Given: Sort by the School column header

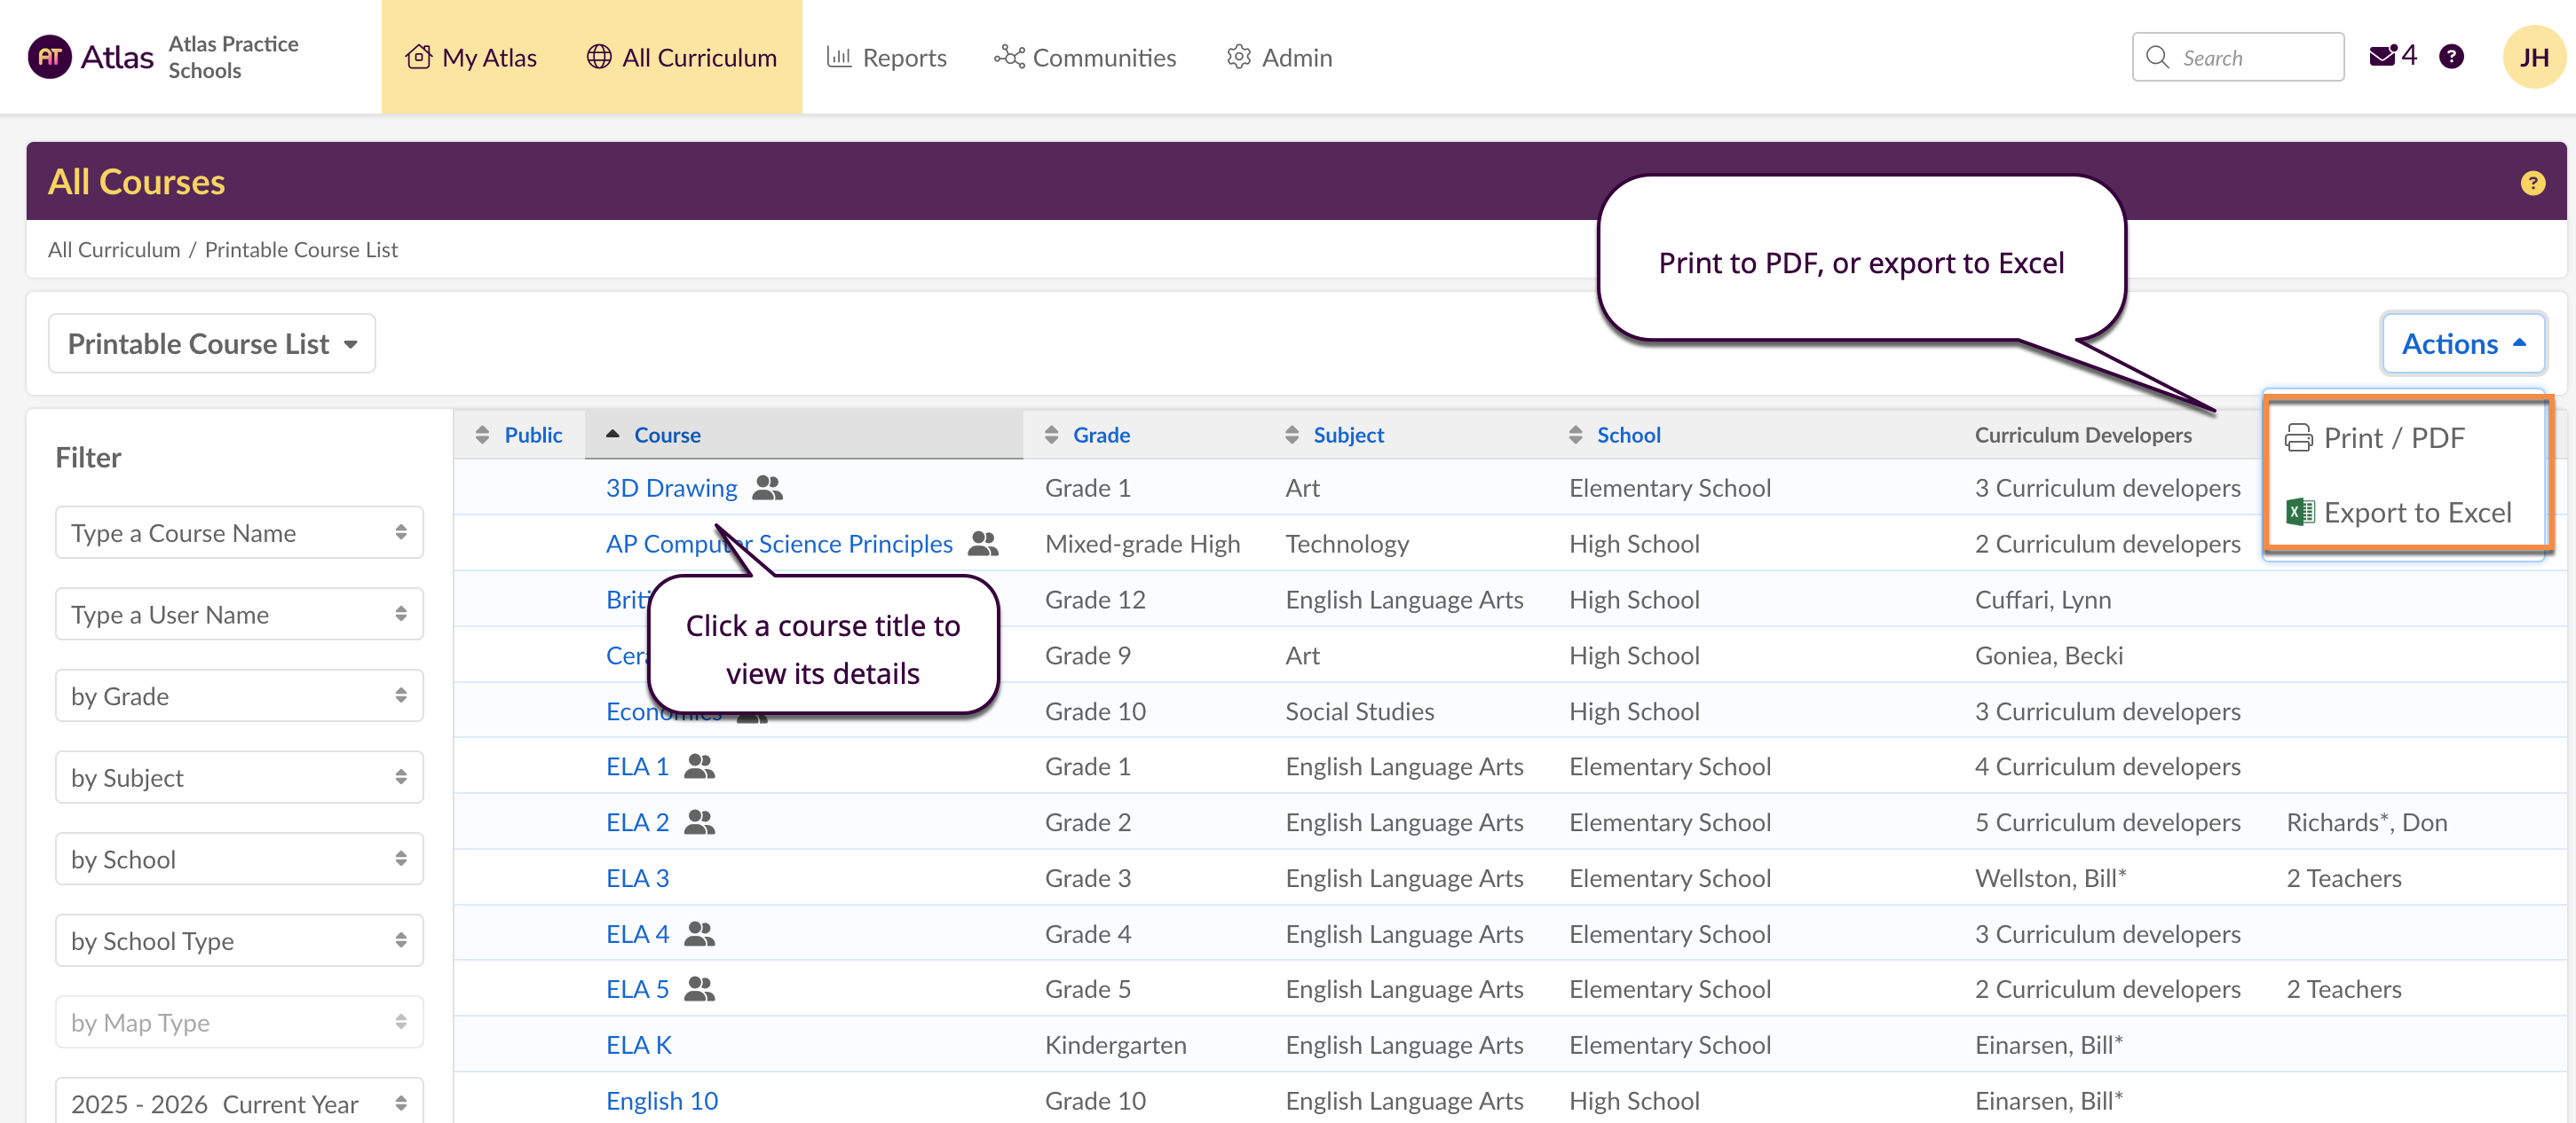Looking at the screenshot, I should pos(1627,435).
